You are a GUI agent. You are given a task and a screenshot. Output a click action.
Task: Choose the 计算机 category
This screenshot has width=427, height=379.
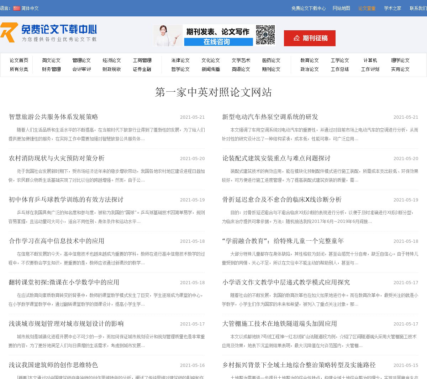pyautogui.click(x=370, y=60)
